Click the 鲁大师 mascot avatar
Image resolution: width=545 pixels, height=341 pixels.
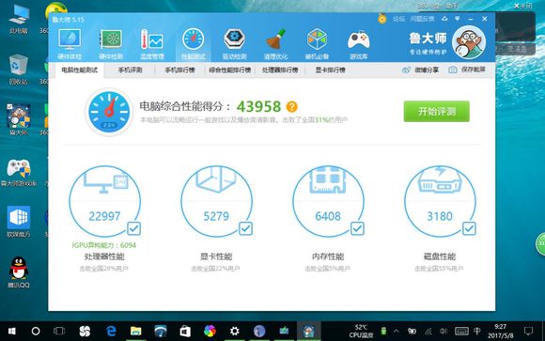click(x=469, y=42)
